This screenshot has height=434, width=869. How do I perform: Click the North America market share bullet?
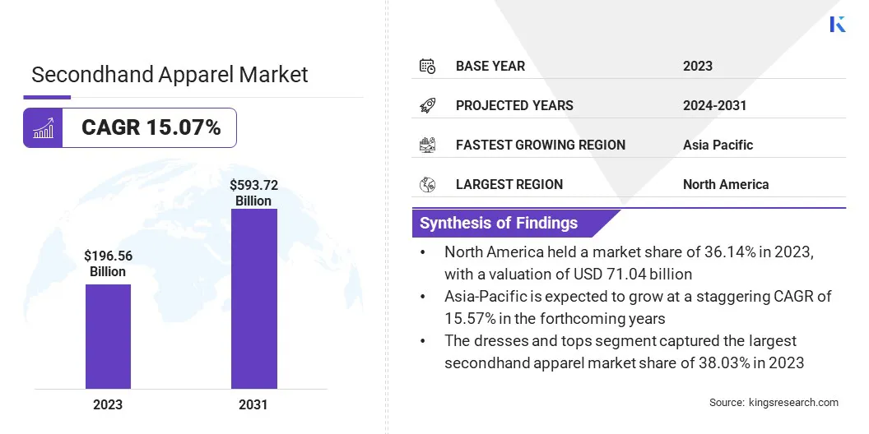[x=629, y=263]
